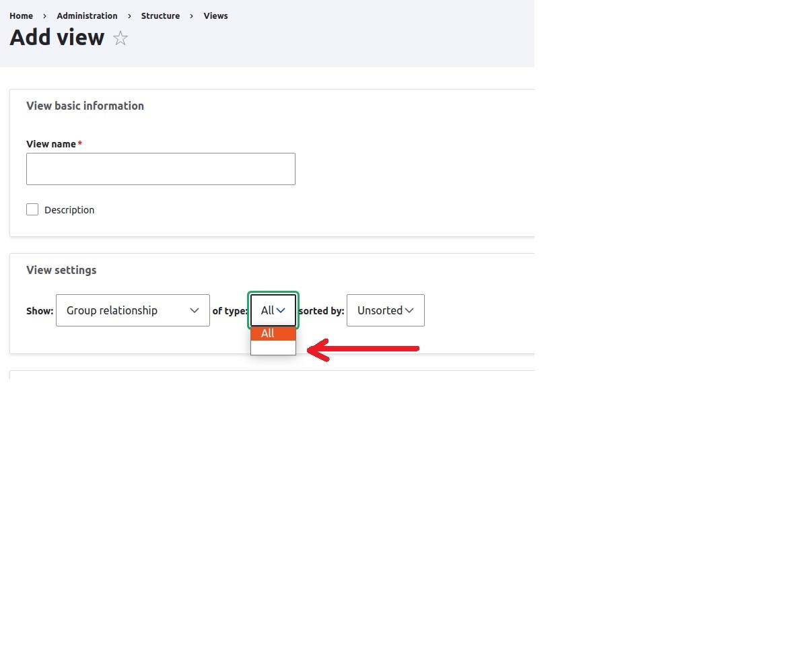Open the of type dropdown
This screenshot has height=659, width=799.
pos(273,310)
